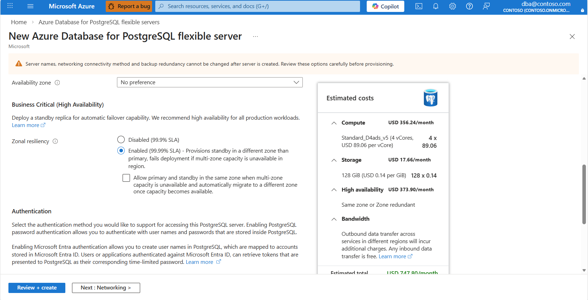Open the notifications bell

click(436, 6)
